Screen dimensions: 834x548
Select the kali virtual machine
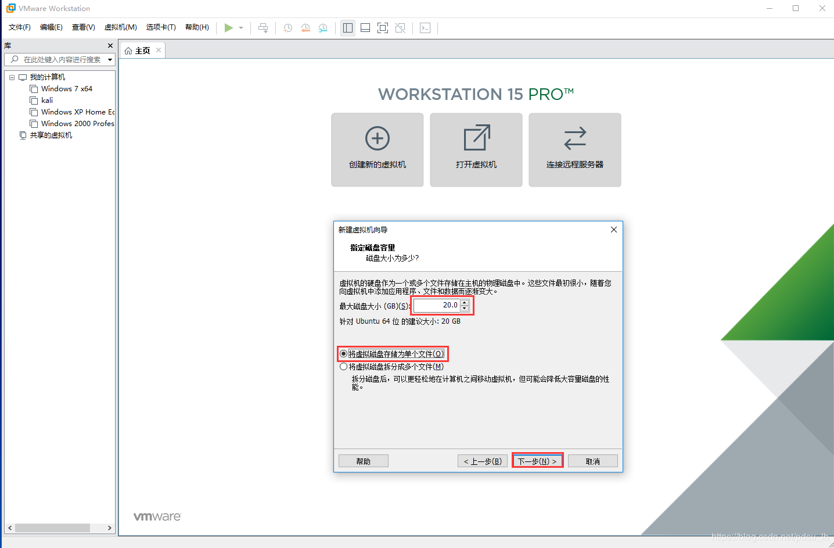coord(47,101)
